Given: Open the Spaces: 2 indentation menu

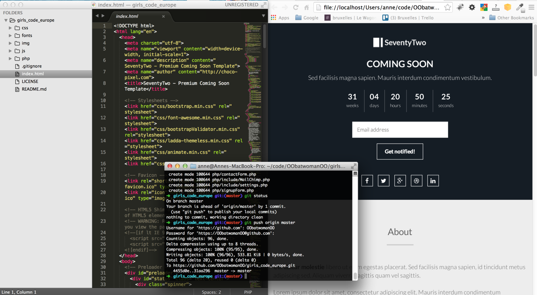Looking at the screenshot, I should [x=211, y=292].
